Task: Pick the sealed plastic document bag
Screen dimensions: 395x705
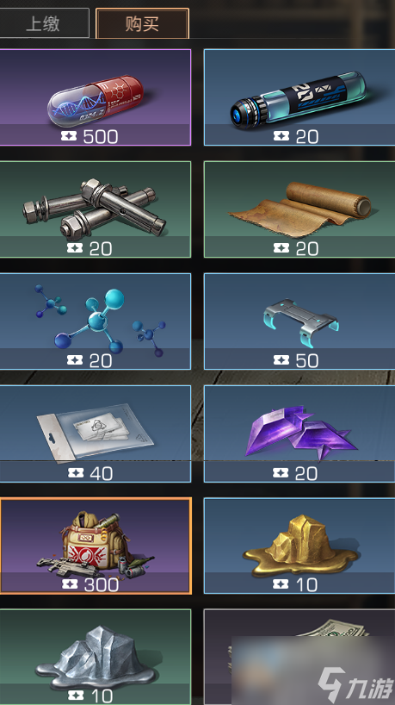Action: [96, 434]
